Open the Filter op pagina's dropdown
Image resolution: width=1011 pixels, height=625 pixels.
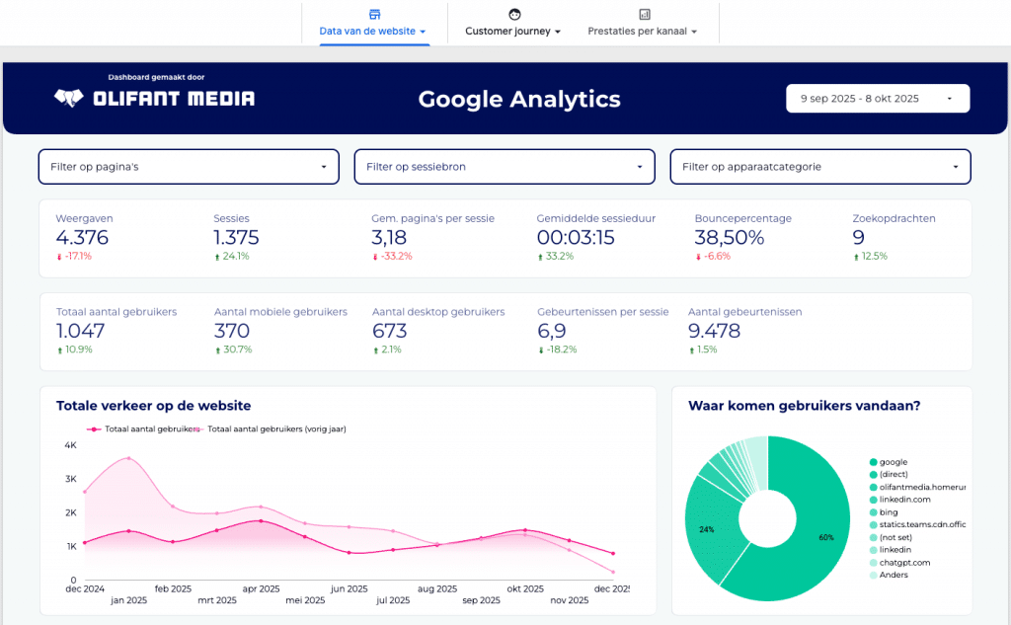click(188, 167)
